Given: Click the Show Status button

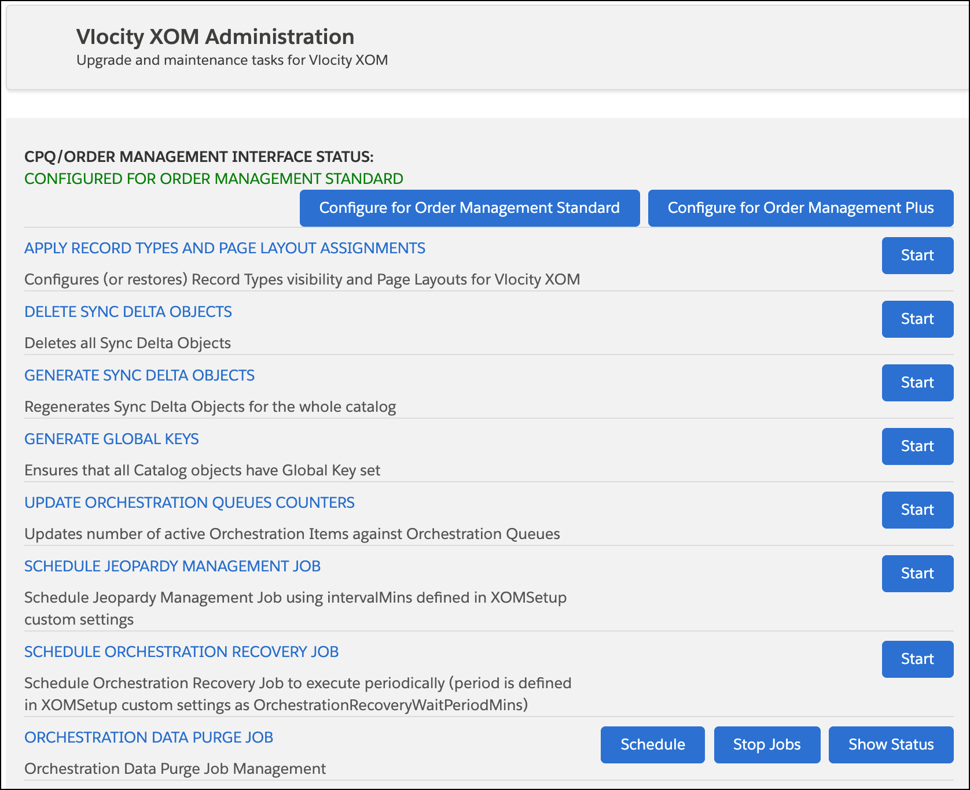Looking at the screenshot, I should click(891, 745).
